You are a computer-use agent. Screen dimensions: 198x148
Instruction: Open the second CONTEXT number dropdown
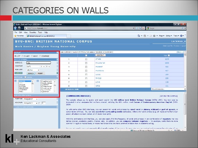pos(48,66)
